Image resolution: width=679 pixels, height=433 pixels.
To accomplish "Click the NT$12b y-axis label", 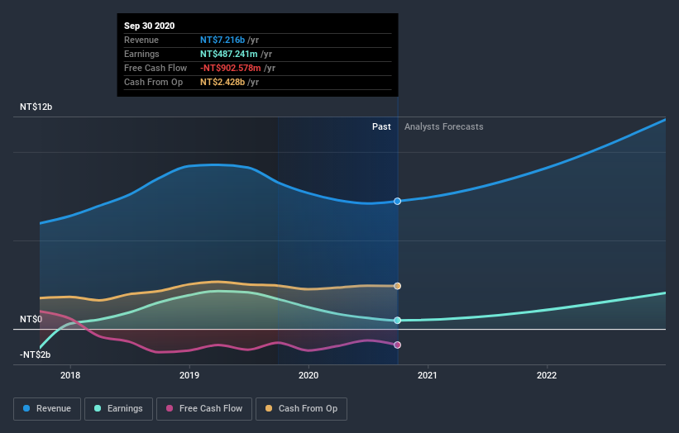I will point(36,107).
